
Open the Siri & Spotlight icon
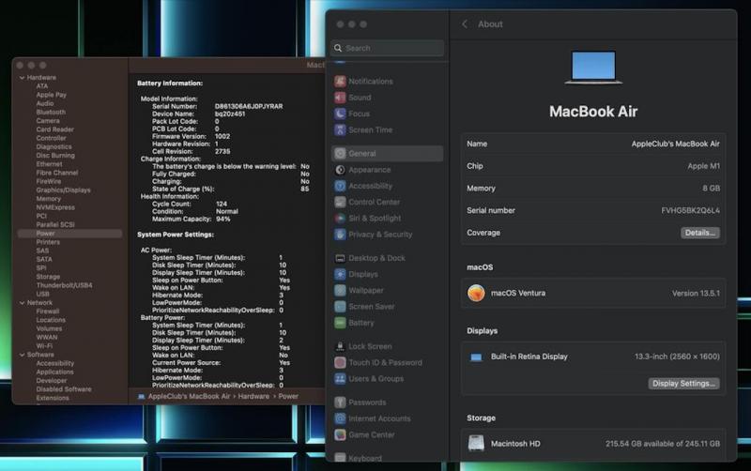point(340,218)
